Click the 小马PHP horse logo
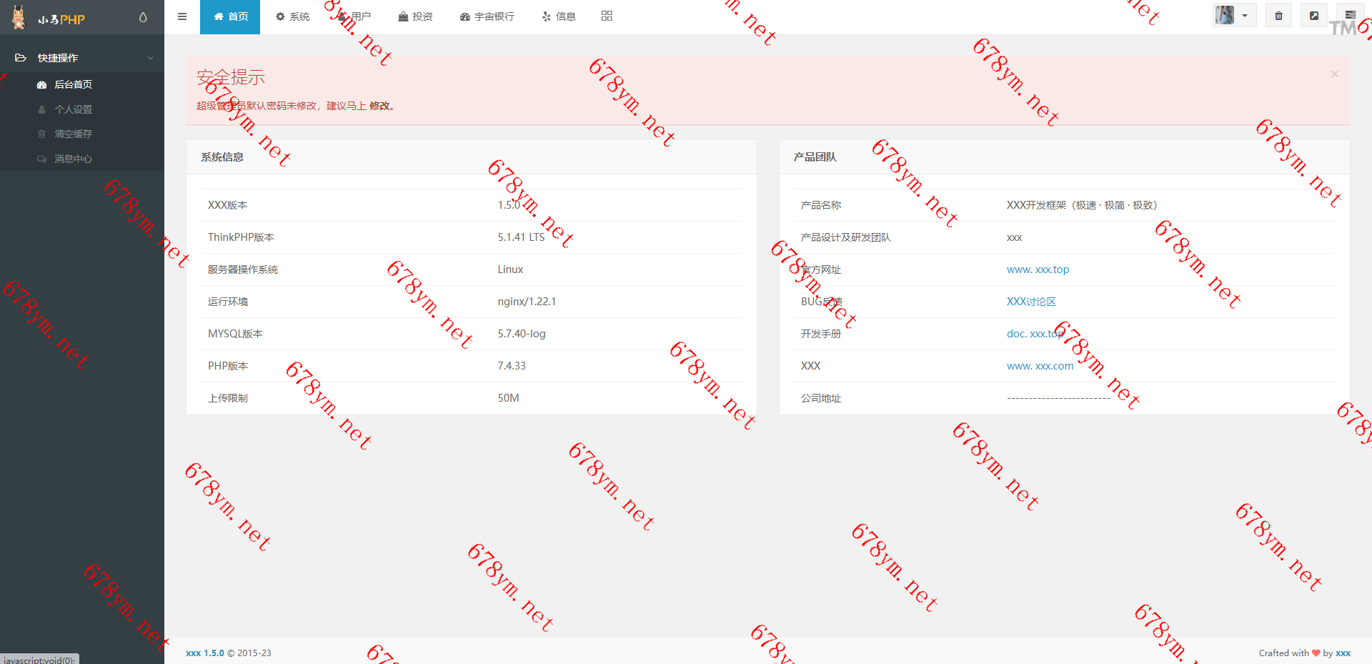 (x=19, y=17)
